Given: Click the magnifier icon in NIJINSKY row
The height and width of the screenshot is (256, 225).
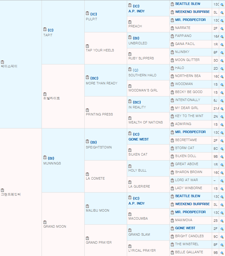Looking at the screenshot, I should pyautogui.click(x=222, y=53).
